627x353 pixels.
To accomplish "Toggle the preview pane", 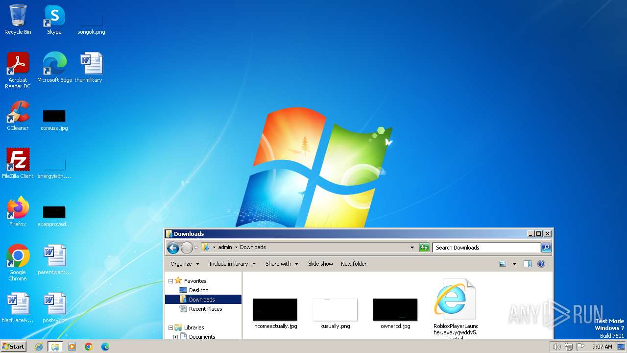I will point(528,264).
